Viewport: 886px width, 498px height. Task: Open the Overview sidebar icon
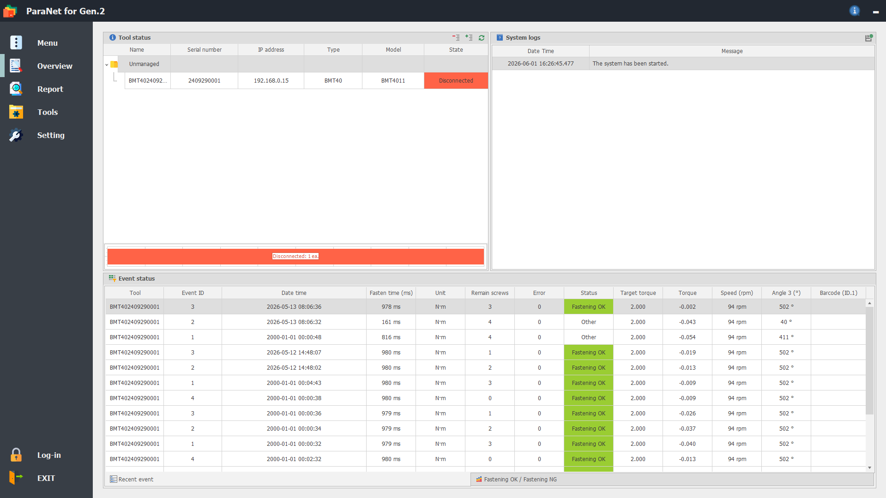click(16, 66)
